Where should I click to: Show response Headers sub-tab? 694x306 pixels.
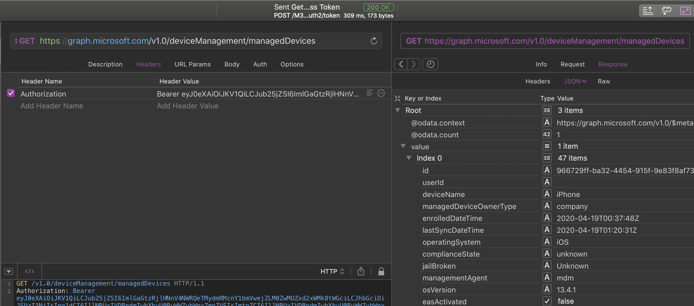[538, 81]
